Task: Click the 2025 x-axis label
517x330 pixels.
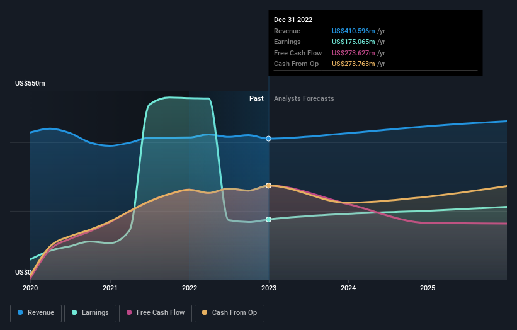Action: (428, 288)
